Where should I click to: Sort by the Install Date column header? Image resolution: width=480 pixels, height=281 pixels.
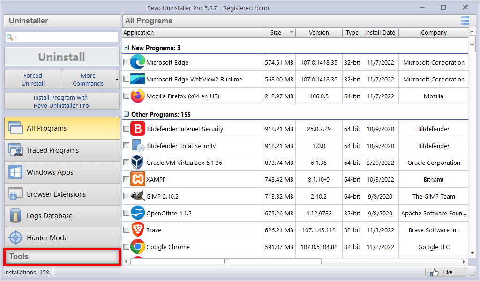[x=380, y=32]
